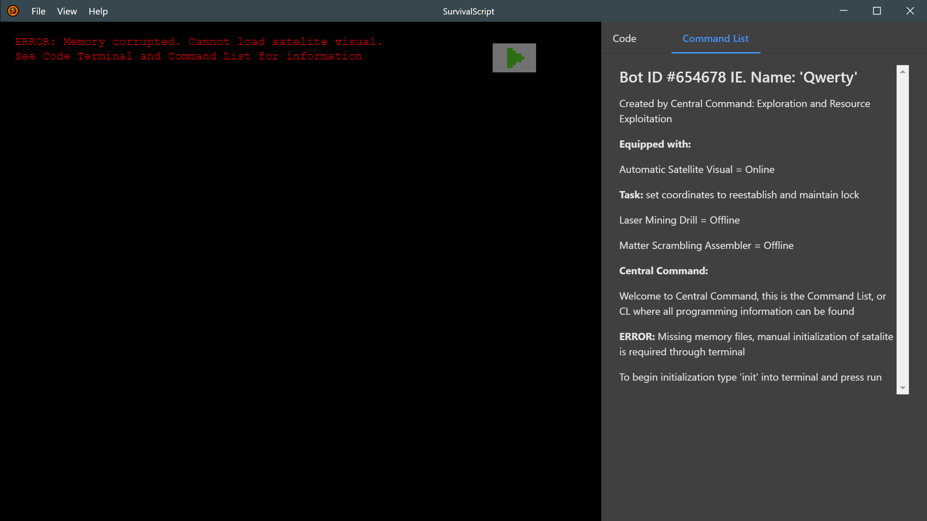Click the 'Equipped with:' bold label

tap(655, 144)
